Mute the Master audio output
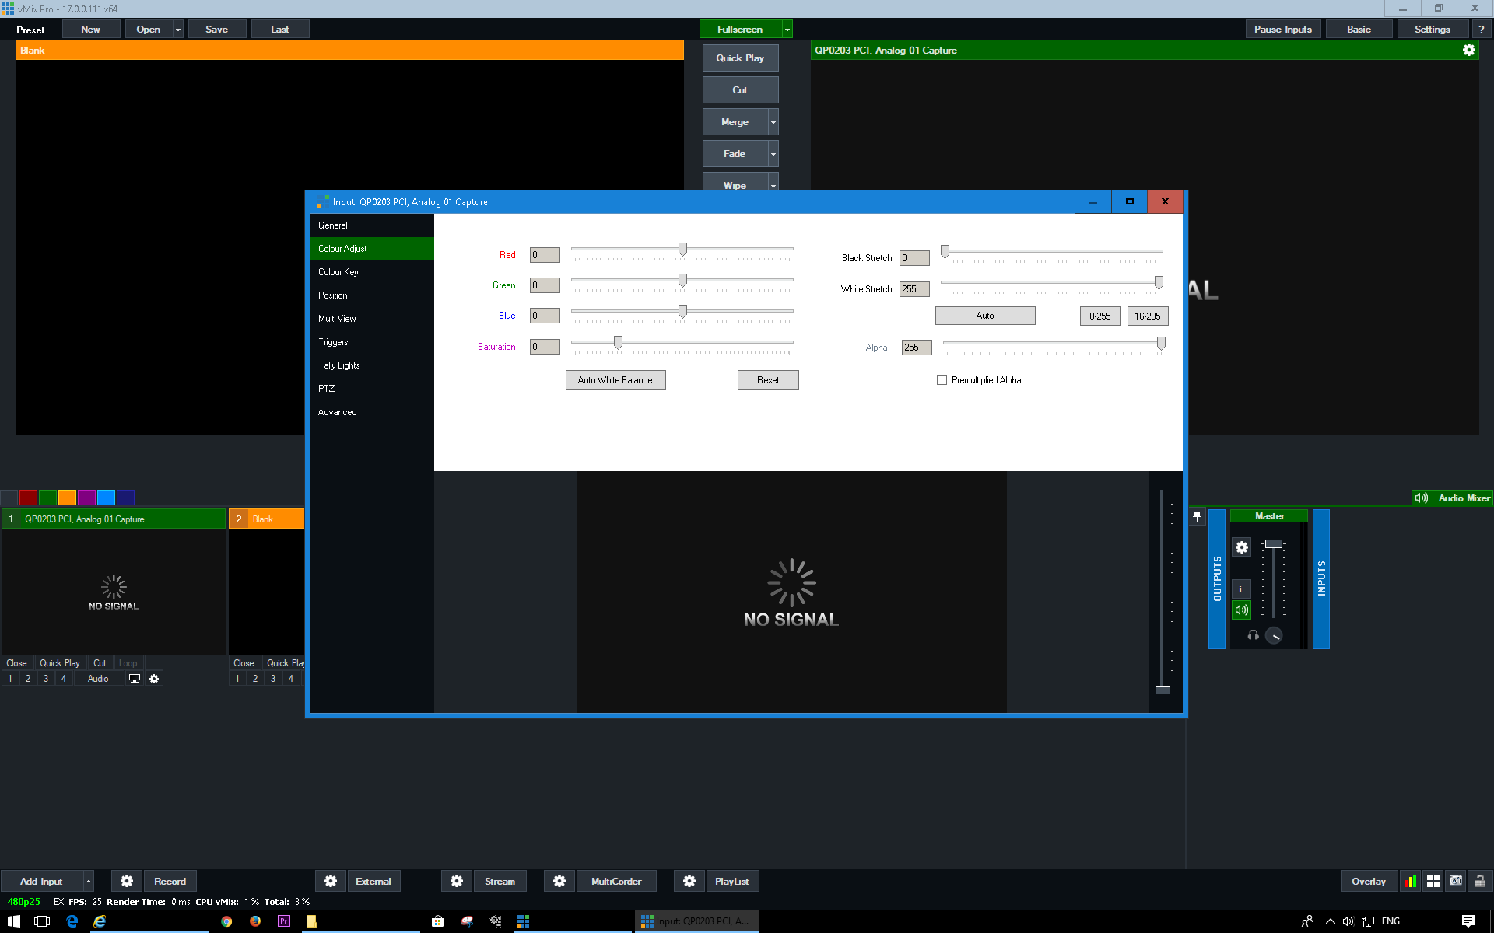The height and width of the screenshot is (933, 1494). 1242,610
